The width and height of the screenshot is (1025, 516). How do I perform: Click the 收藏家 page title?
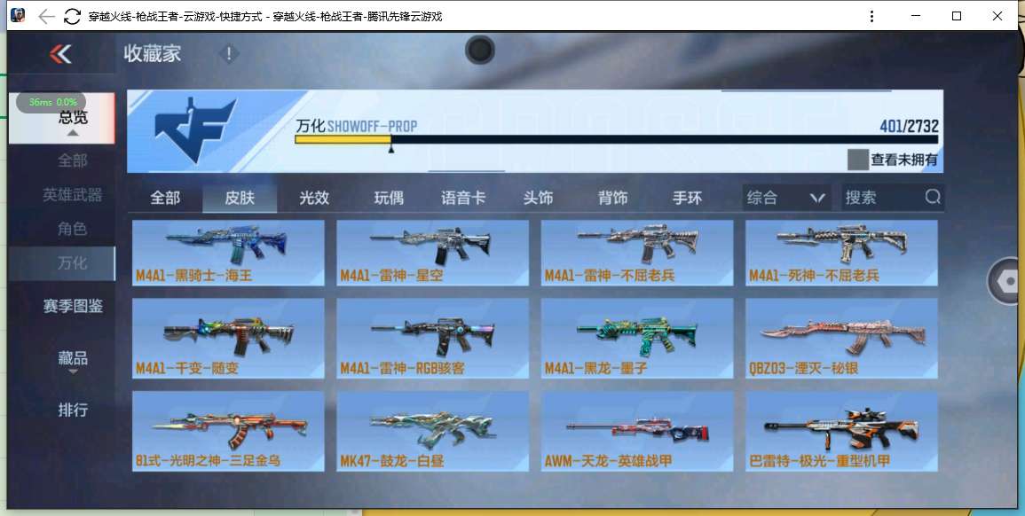(x=153, y=53)
